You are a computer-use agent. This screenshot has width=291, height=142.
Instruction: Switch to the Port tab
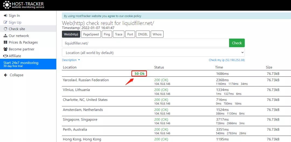pos(130,34)
